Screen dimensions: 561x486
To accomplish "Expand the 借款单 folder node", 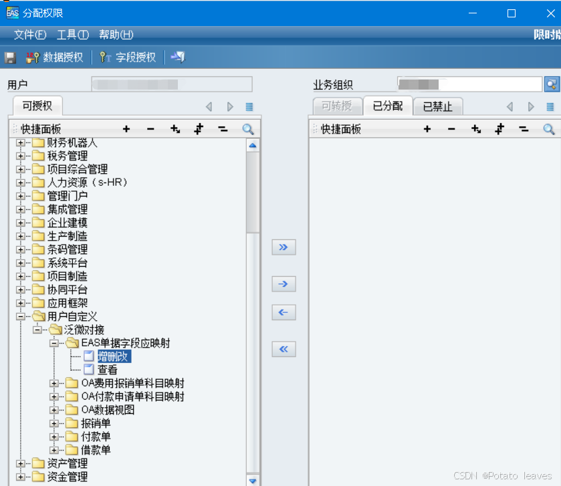I will click(53, 451).
